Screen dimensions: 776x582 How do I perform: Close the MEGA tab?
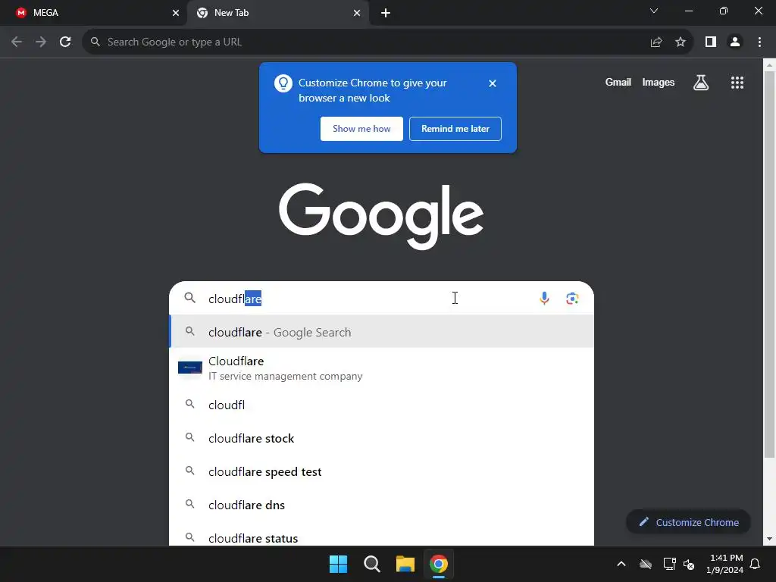(x=176, y=13)
